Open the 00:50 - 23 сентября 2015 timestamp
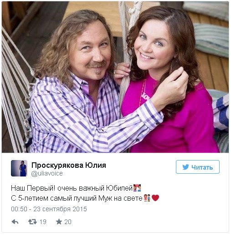 pyautogui.click(x=49, y=209)
